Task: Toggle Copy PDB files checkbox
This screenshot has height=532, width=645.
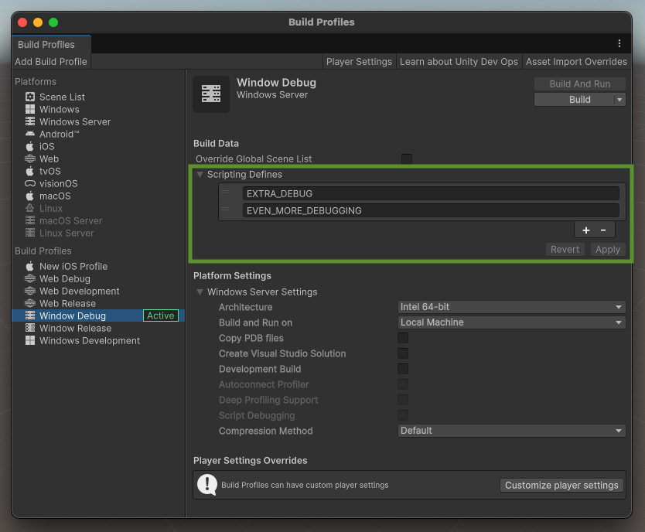Action: click(403, 338)
